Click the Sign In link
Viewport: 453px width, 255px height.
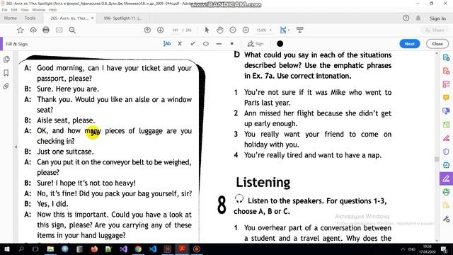click(437, 18)
